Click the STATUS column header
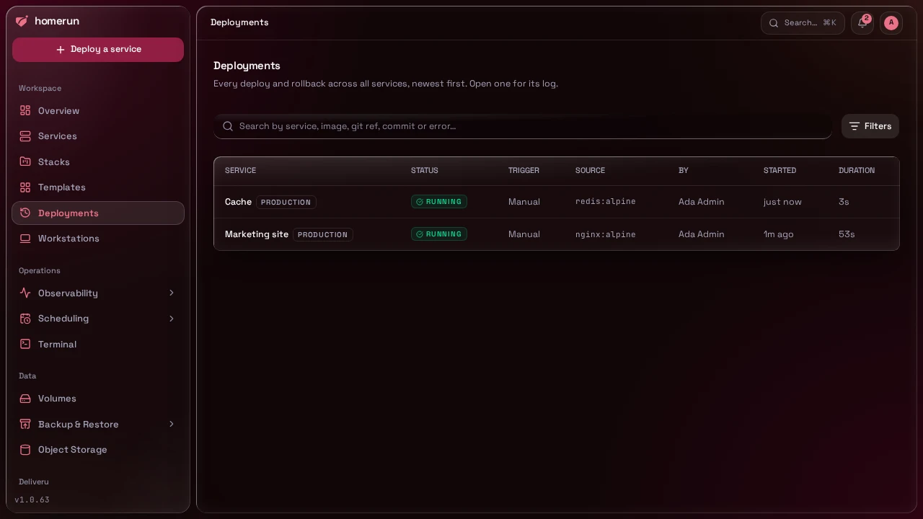 [x=425, y=170]
